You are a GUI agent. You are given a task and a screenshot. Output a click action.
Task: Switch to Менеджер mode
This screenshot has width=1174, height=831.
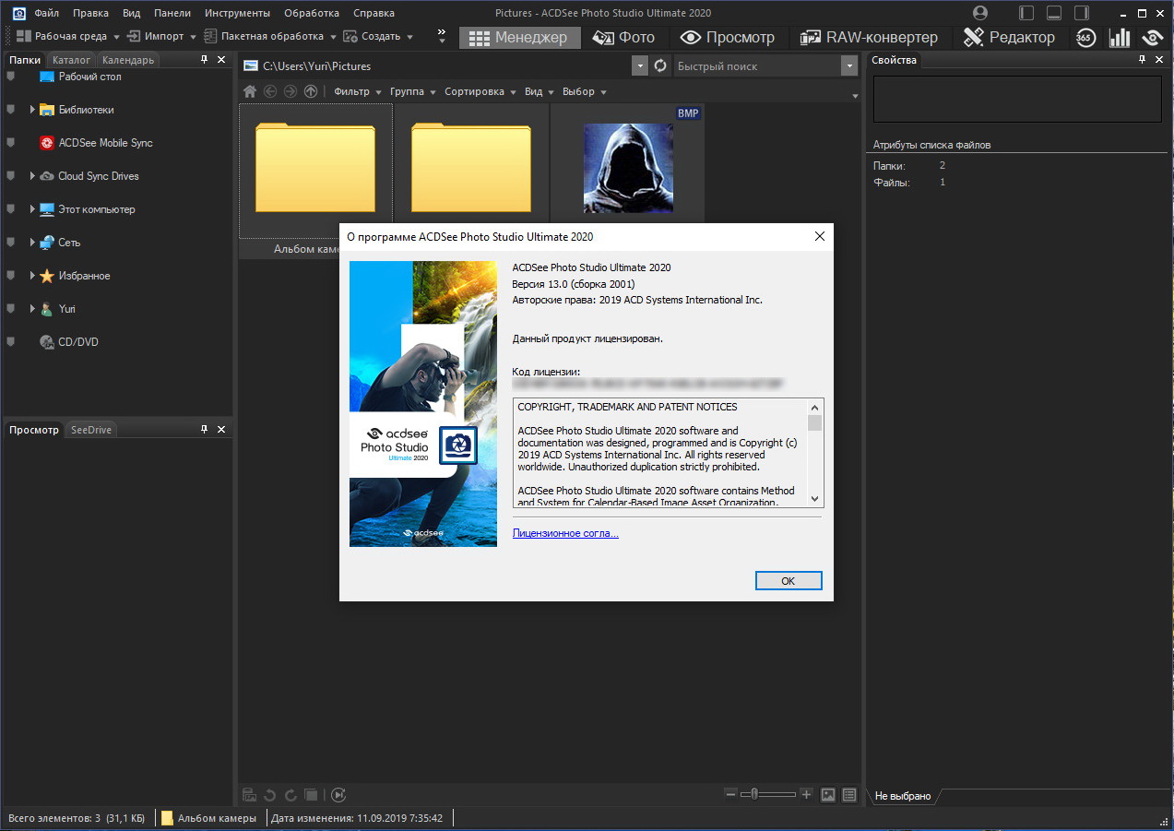click(x=518, y=37)
